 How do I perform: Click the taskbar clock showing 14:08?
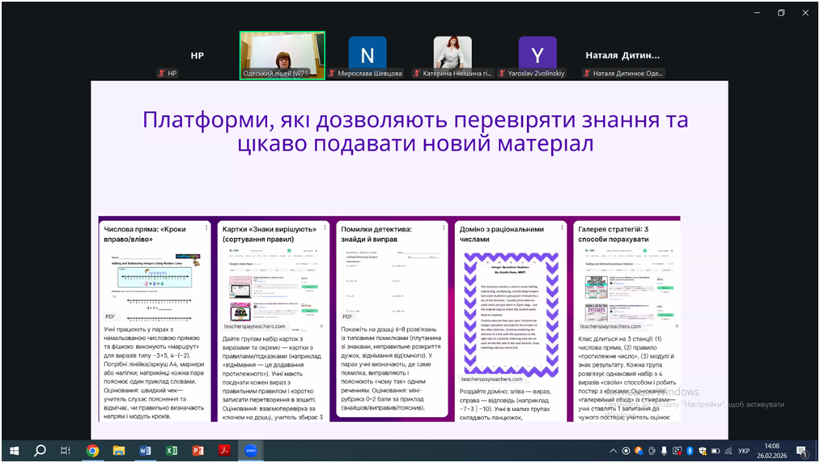pyautogui.click(x=771, y=451)
